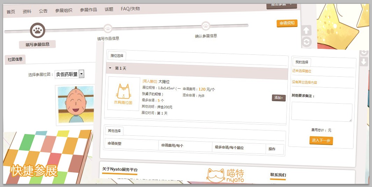Select the 社团信息 tab

[15, 59]
